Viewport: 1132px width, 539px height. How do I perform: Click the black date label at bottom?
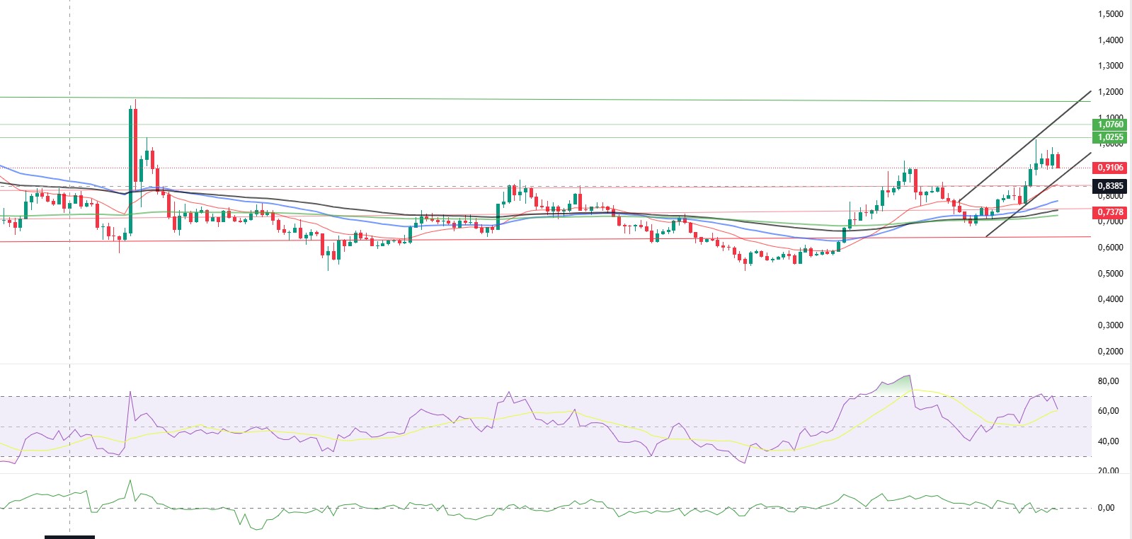tap(69, 537)
